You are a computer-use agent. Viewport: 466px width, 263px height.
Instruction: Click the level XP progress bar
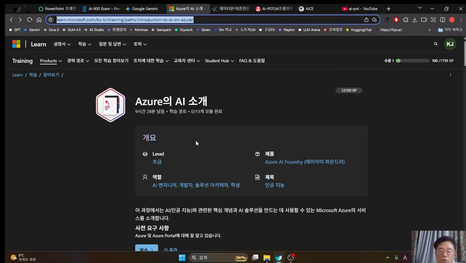pos(412,61)
